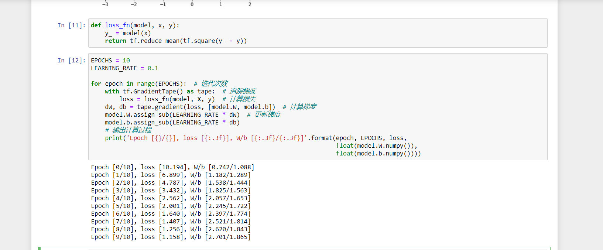Click the 'y_ = model(x)' line

tap(128, 33)
